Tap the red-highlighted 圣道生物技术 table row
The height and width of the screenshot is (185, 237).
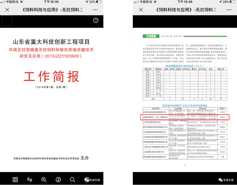point(185,117)
